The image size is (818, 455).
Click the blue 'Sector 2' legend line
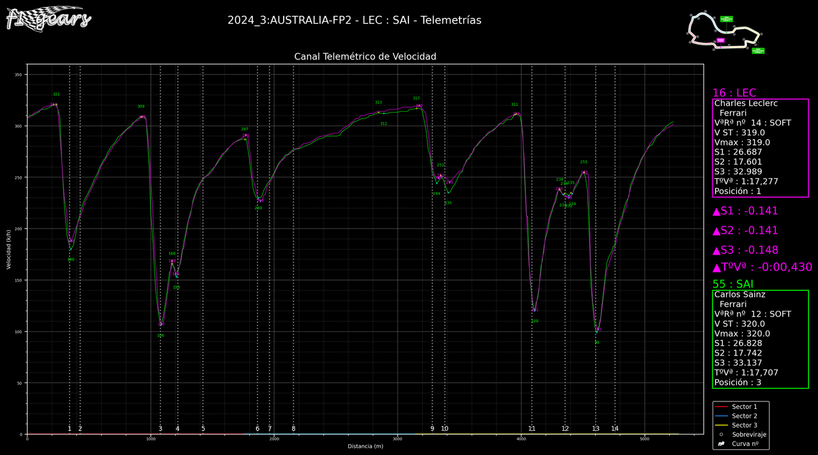(722, 416)
